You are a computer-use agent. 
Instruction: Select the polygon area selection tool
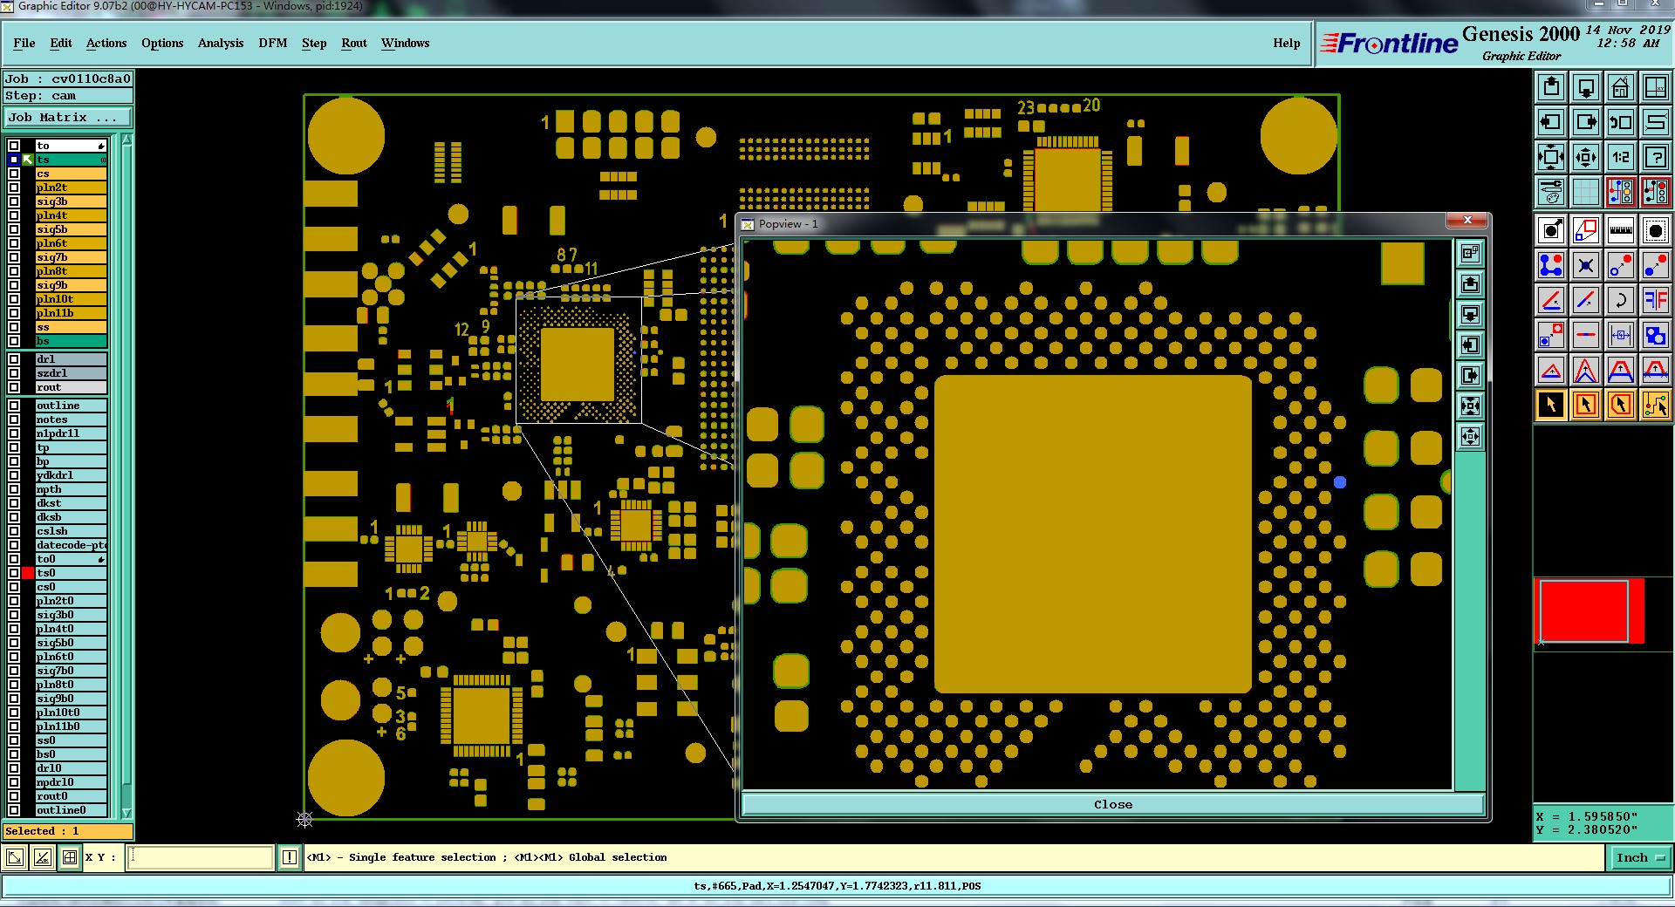tap(1621, 405)
